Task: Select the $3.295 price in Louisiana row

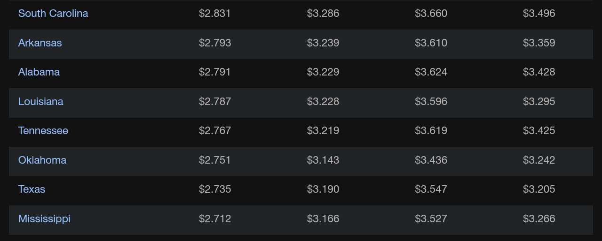Action: click(x=539, y=102)
